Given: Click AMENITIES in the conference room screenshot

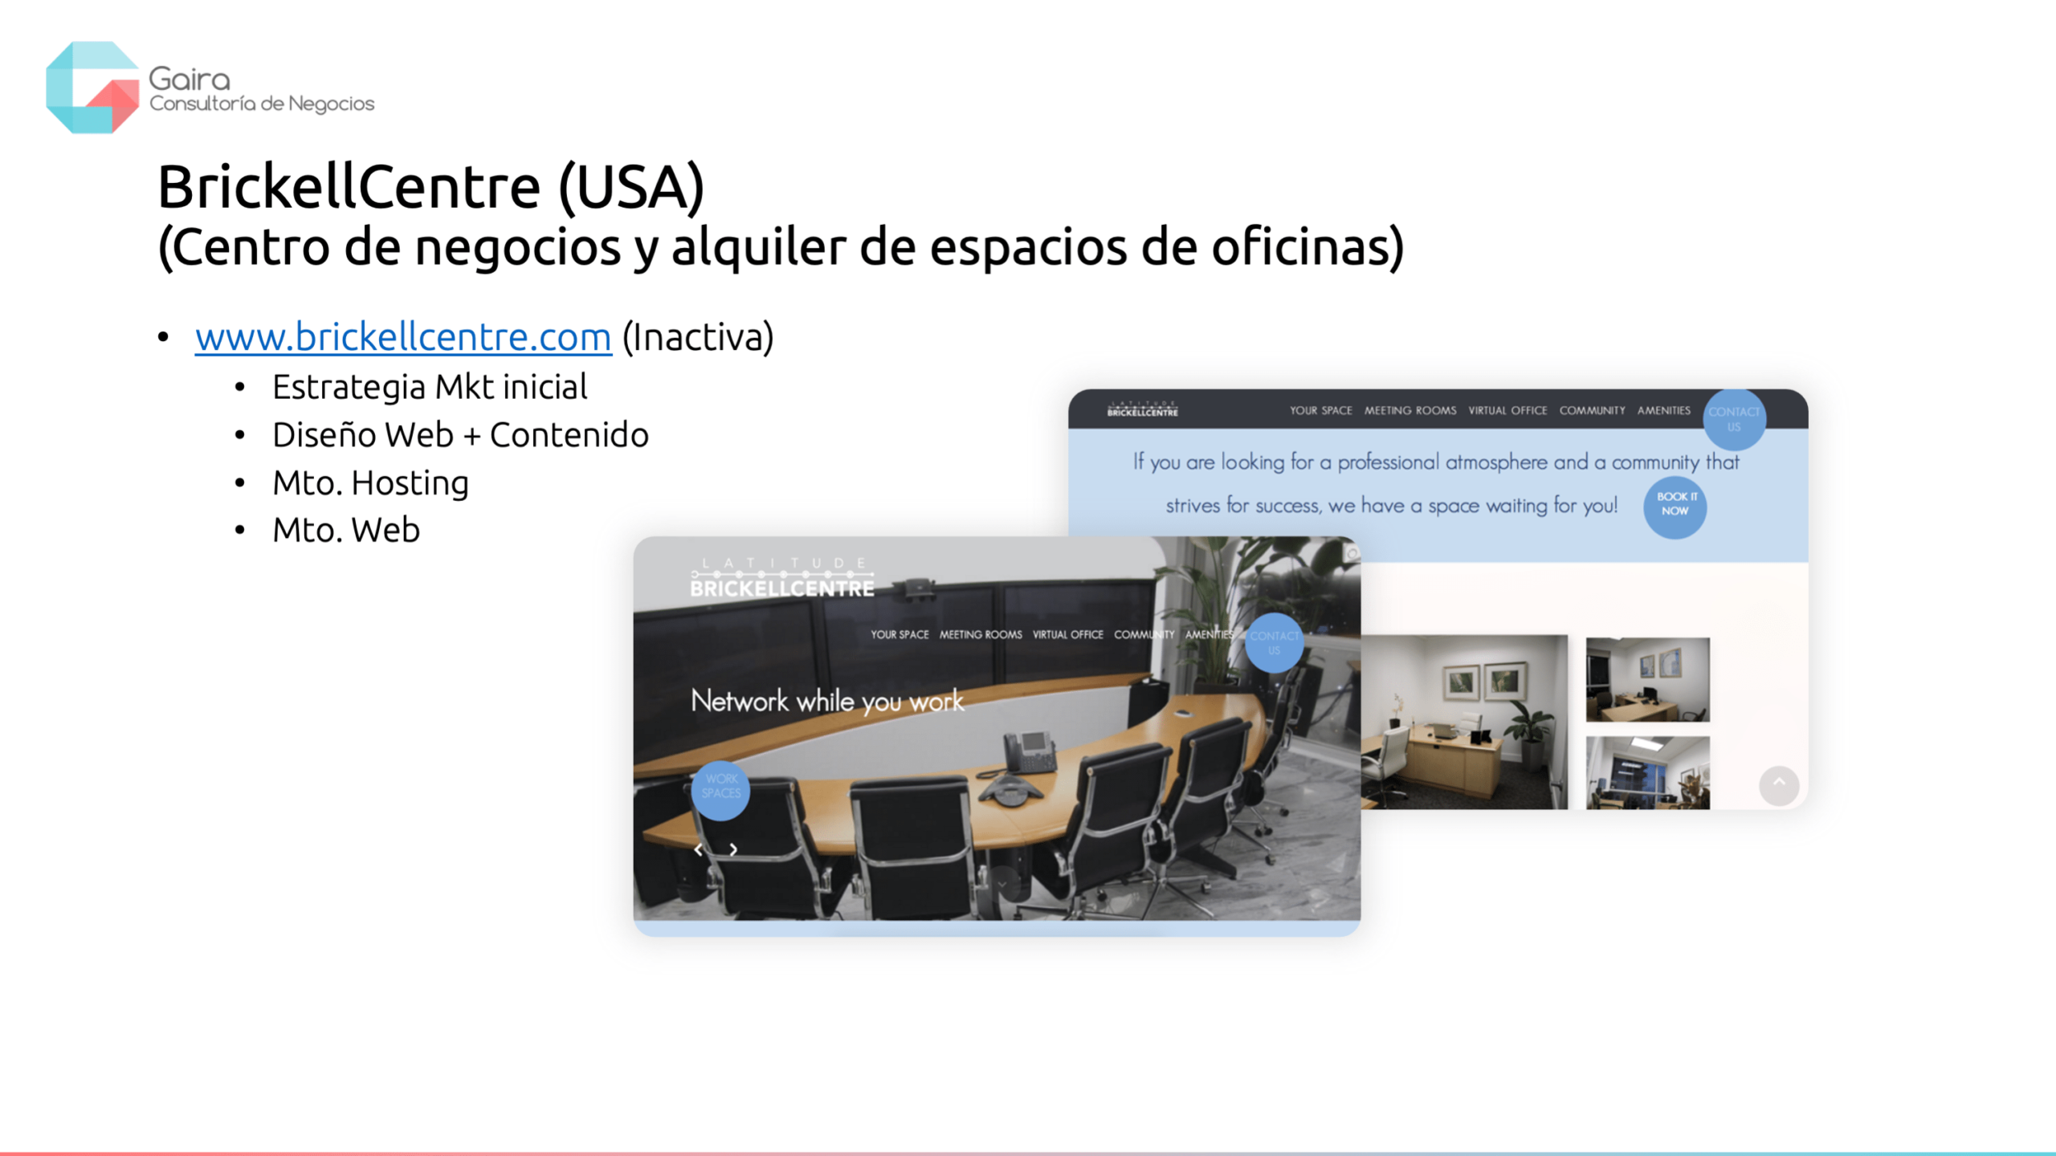Looking at the screenshot, I should tap(1209, 634).
